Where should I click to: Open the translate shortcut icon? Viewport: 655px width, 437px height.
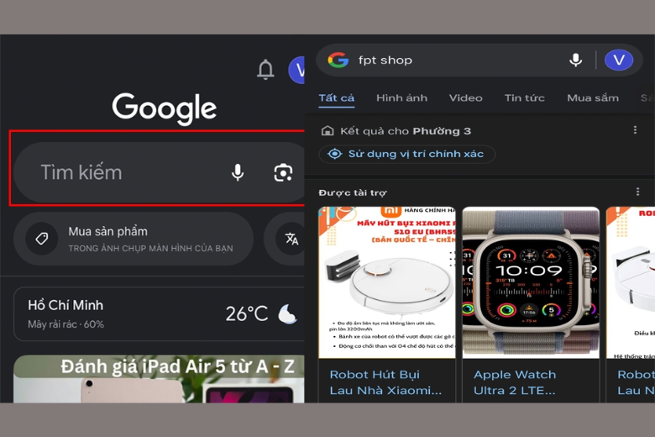(291, 239)
